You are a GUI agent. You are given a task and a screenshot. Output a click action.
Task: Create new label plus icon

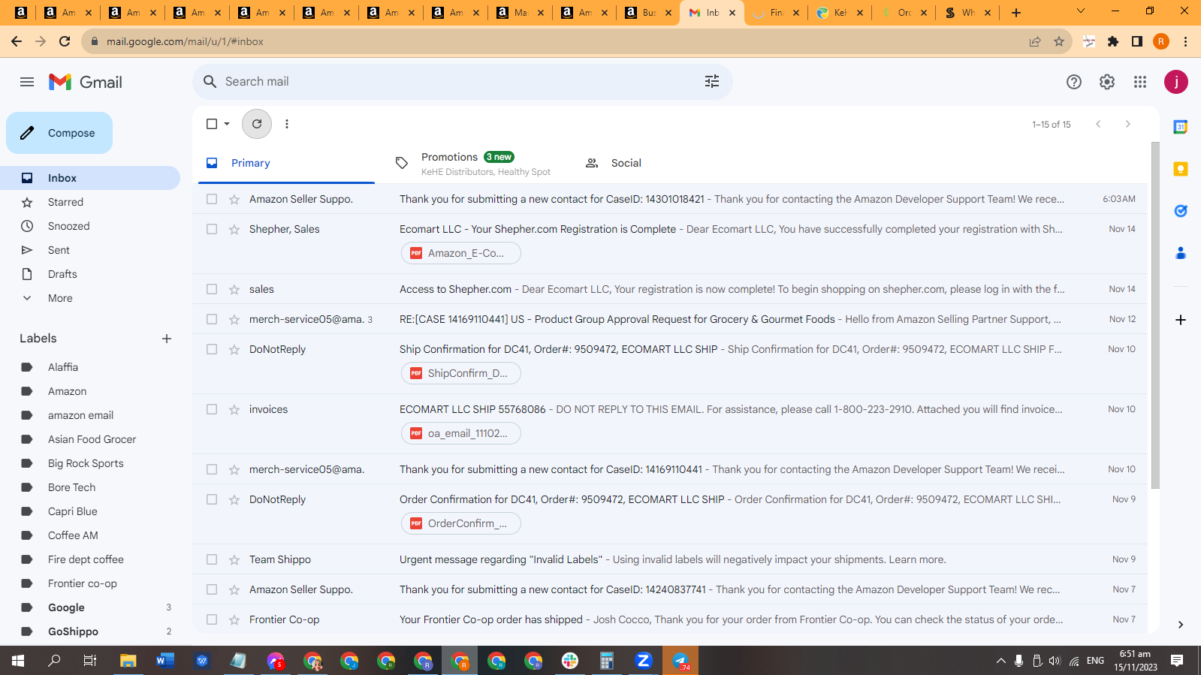(167, 339)
